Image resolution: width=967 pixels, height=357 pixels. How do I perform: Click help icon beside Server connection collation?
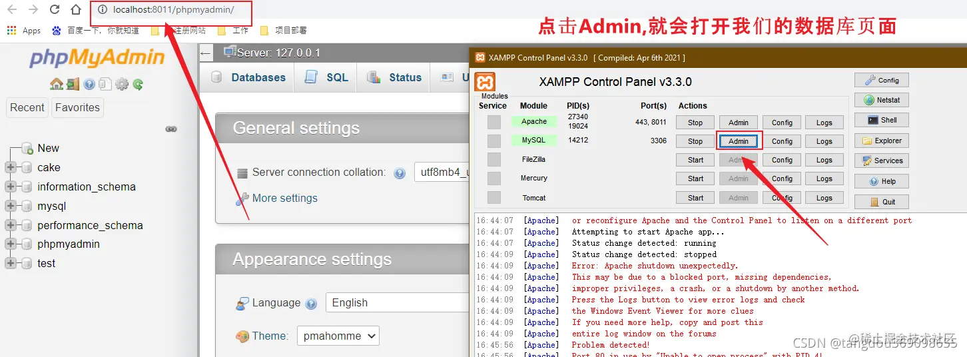point(400,173)
